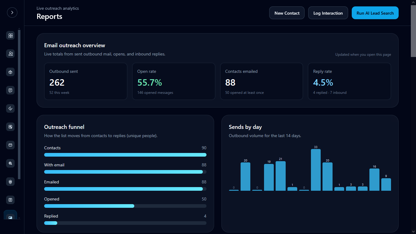The height and width of the screenshot is (234, 416).
Task: Click the envelope mail icon in sidebar
Action: point(11,145)
